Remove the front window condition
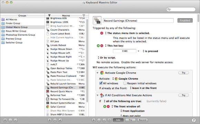 pyautogui.click(x=108, y=106)
